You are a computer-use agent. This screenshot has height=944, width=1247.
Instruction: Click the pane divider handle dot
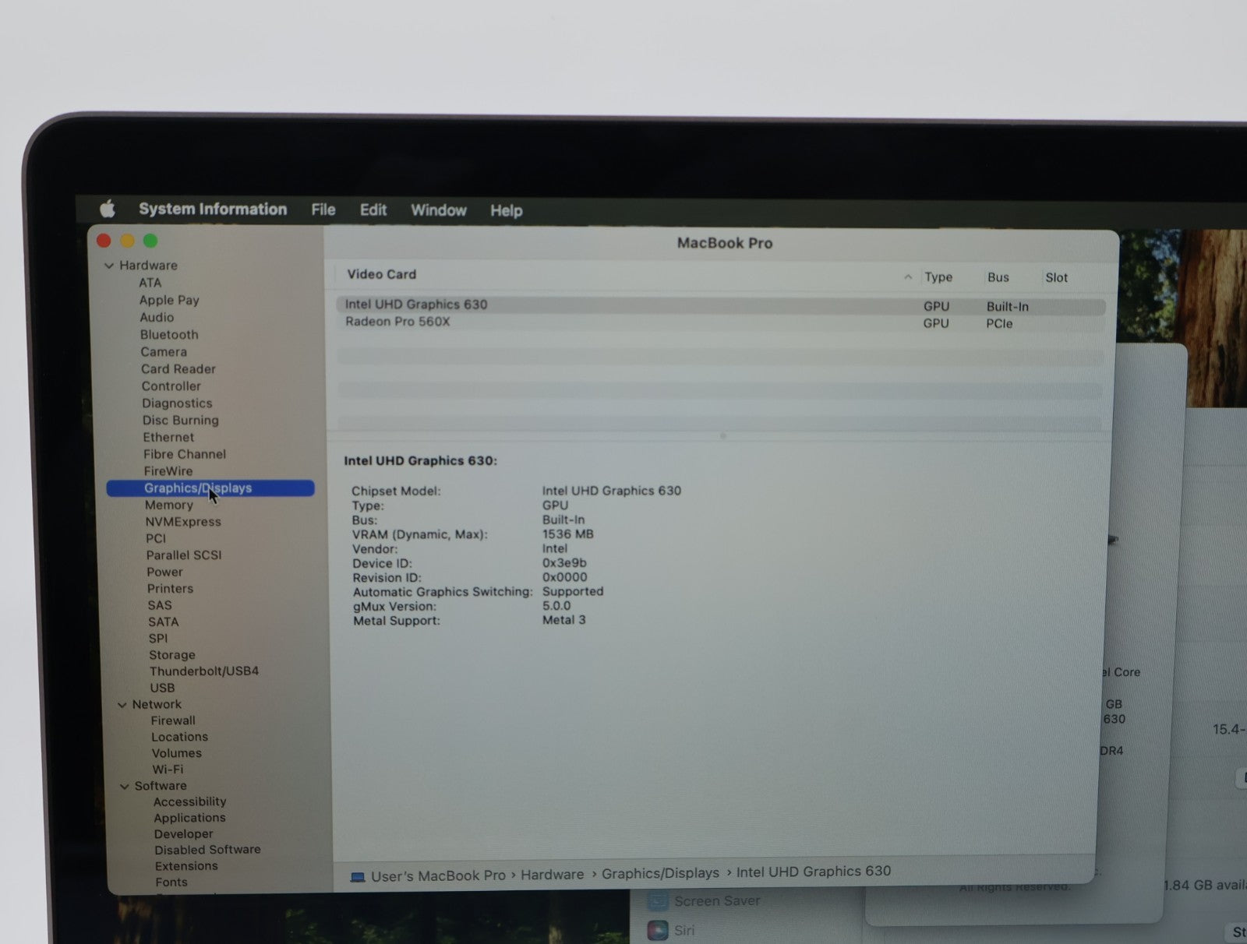[722, 436]
